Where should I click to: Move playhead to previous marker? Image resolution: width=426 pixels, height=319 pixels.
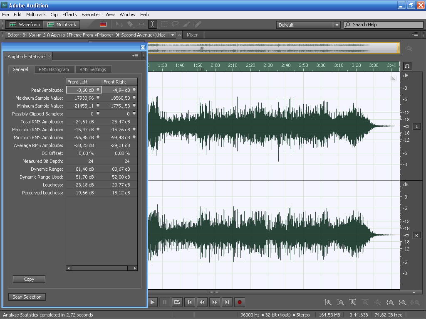coord(189,302)
